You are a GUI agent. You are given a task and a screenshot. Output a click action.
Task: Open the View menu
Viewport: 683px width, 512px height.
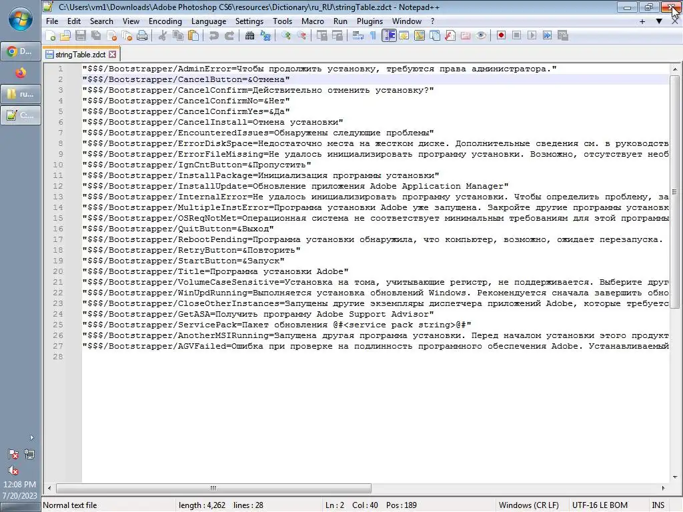tap(131, 21)
